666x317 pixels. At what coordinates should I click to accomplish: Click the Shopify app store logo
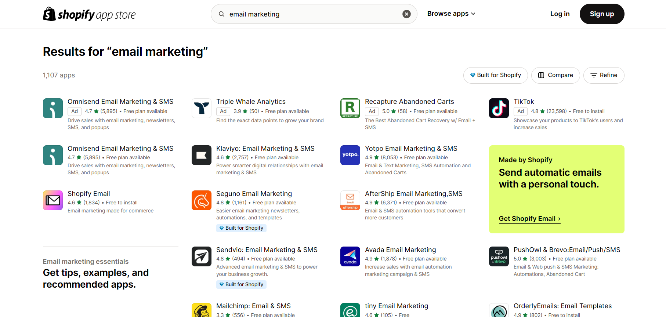(x=89, y=14)
